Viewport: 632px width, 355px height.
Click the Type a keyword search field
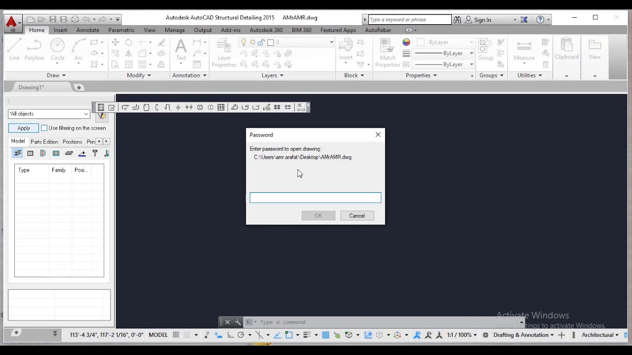(410, 20)
